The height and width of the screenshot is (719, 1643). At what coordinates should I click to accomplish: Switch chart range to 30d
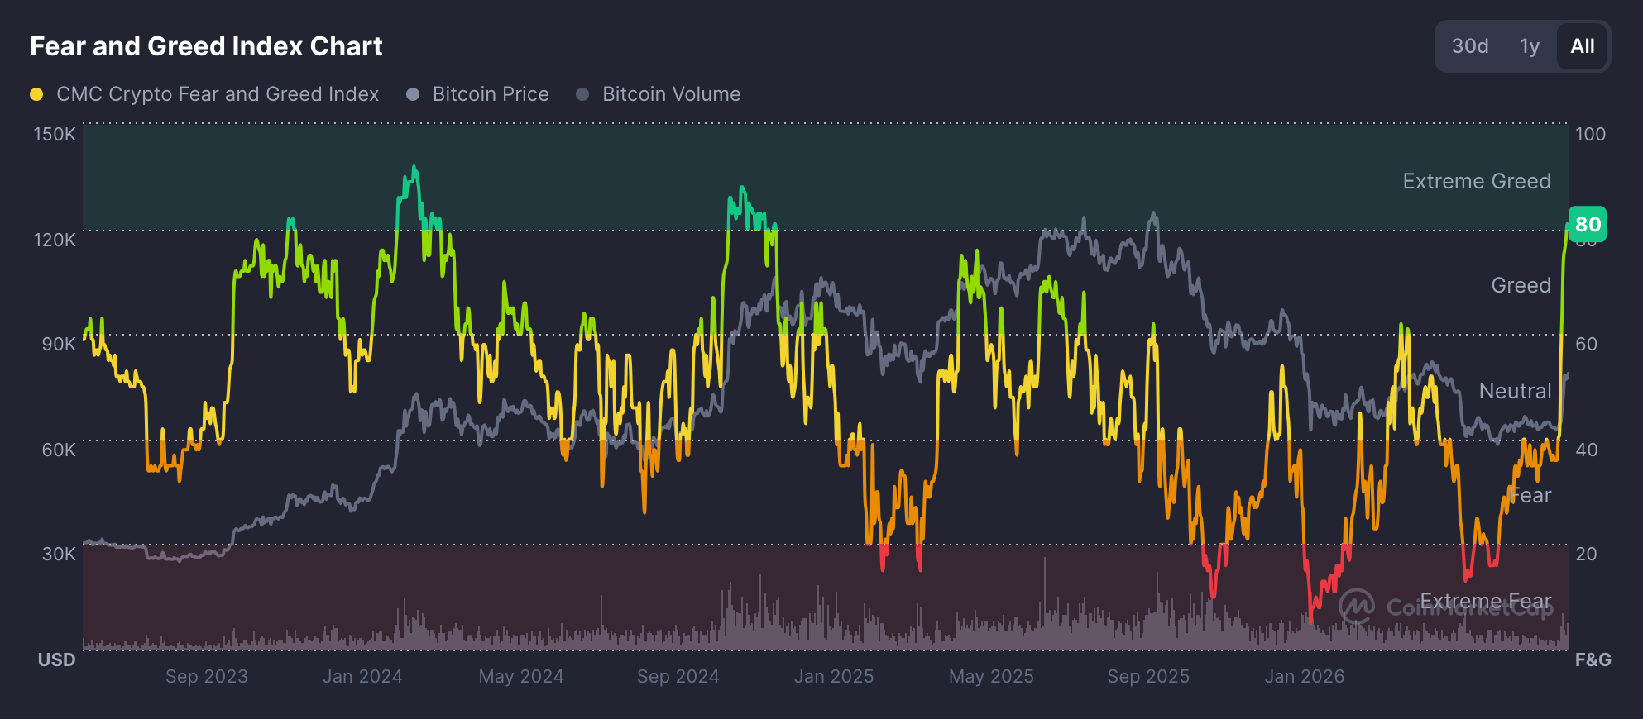1470,46
